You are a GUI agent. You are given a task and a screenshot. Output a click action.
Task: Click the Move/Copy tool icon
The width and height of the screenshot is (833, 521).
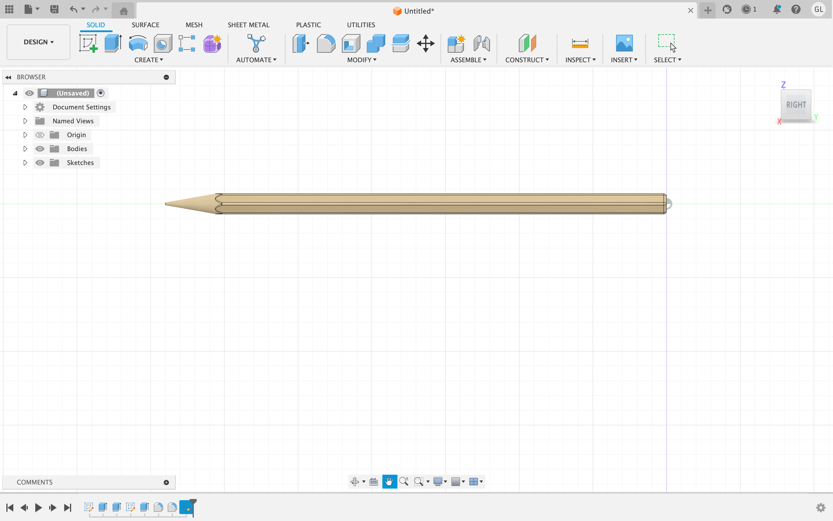point(425,43)
